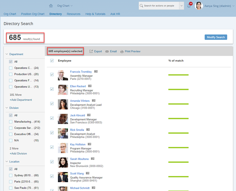The height and width of the screenshot is (191, 236).
Task: Open Rick Smolla's quick card icon
Action: point(88,130)
